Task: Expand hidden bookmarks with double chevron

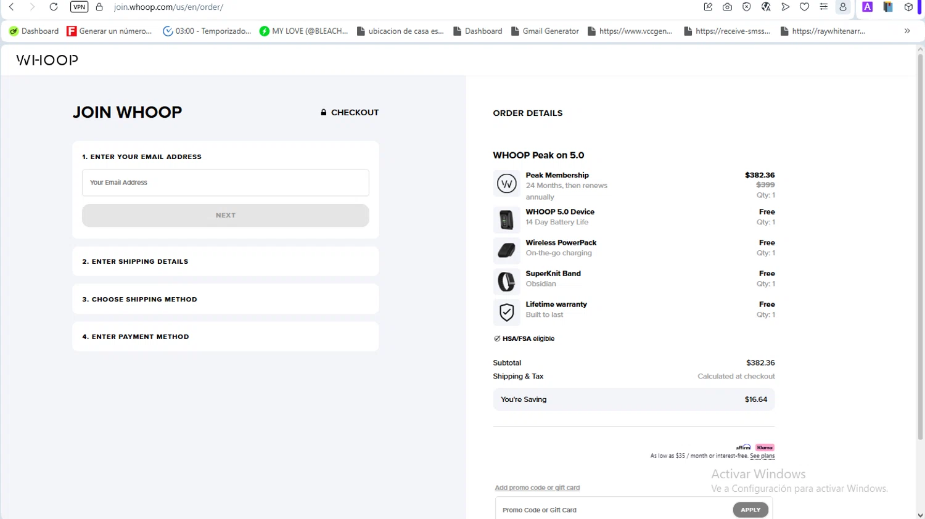Action: [x=907, y=31]
